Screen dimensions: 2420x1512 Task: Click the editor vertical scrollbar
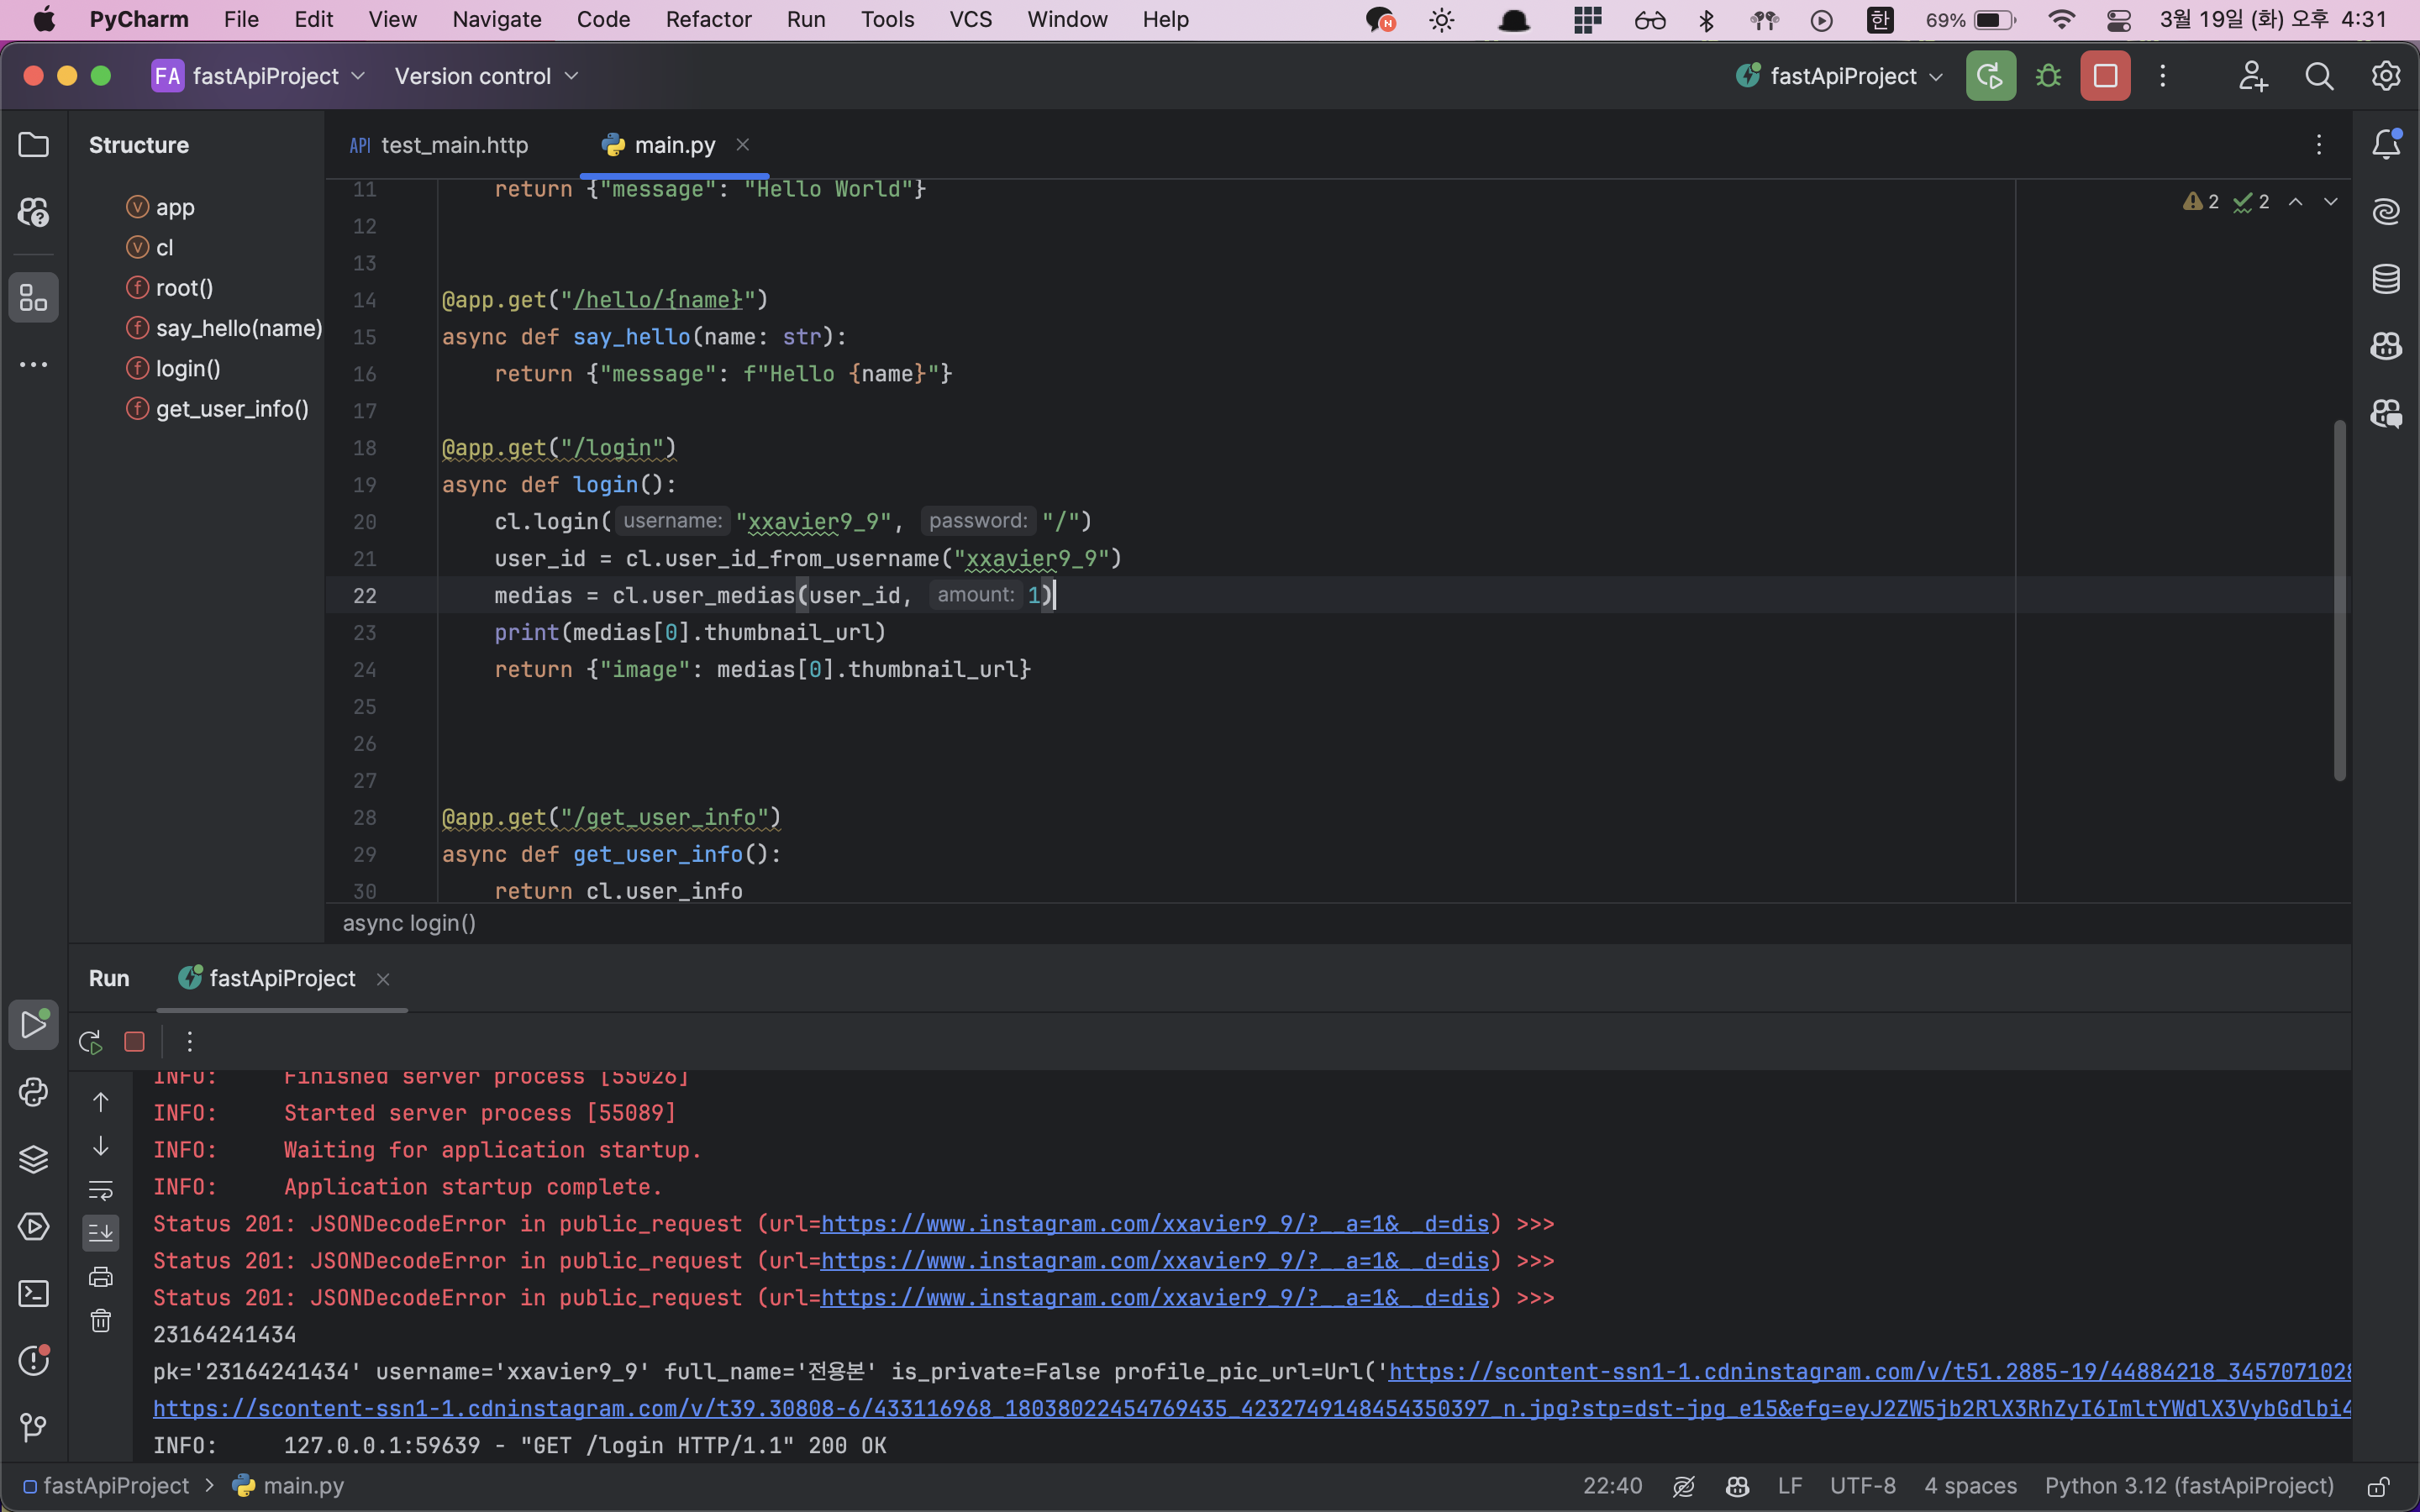pos(2339,600)
